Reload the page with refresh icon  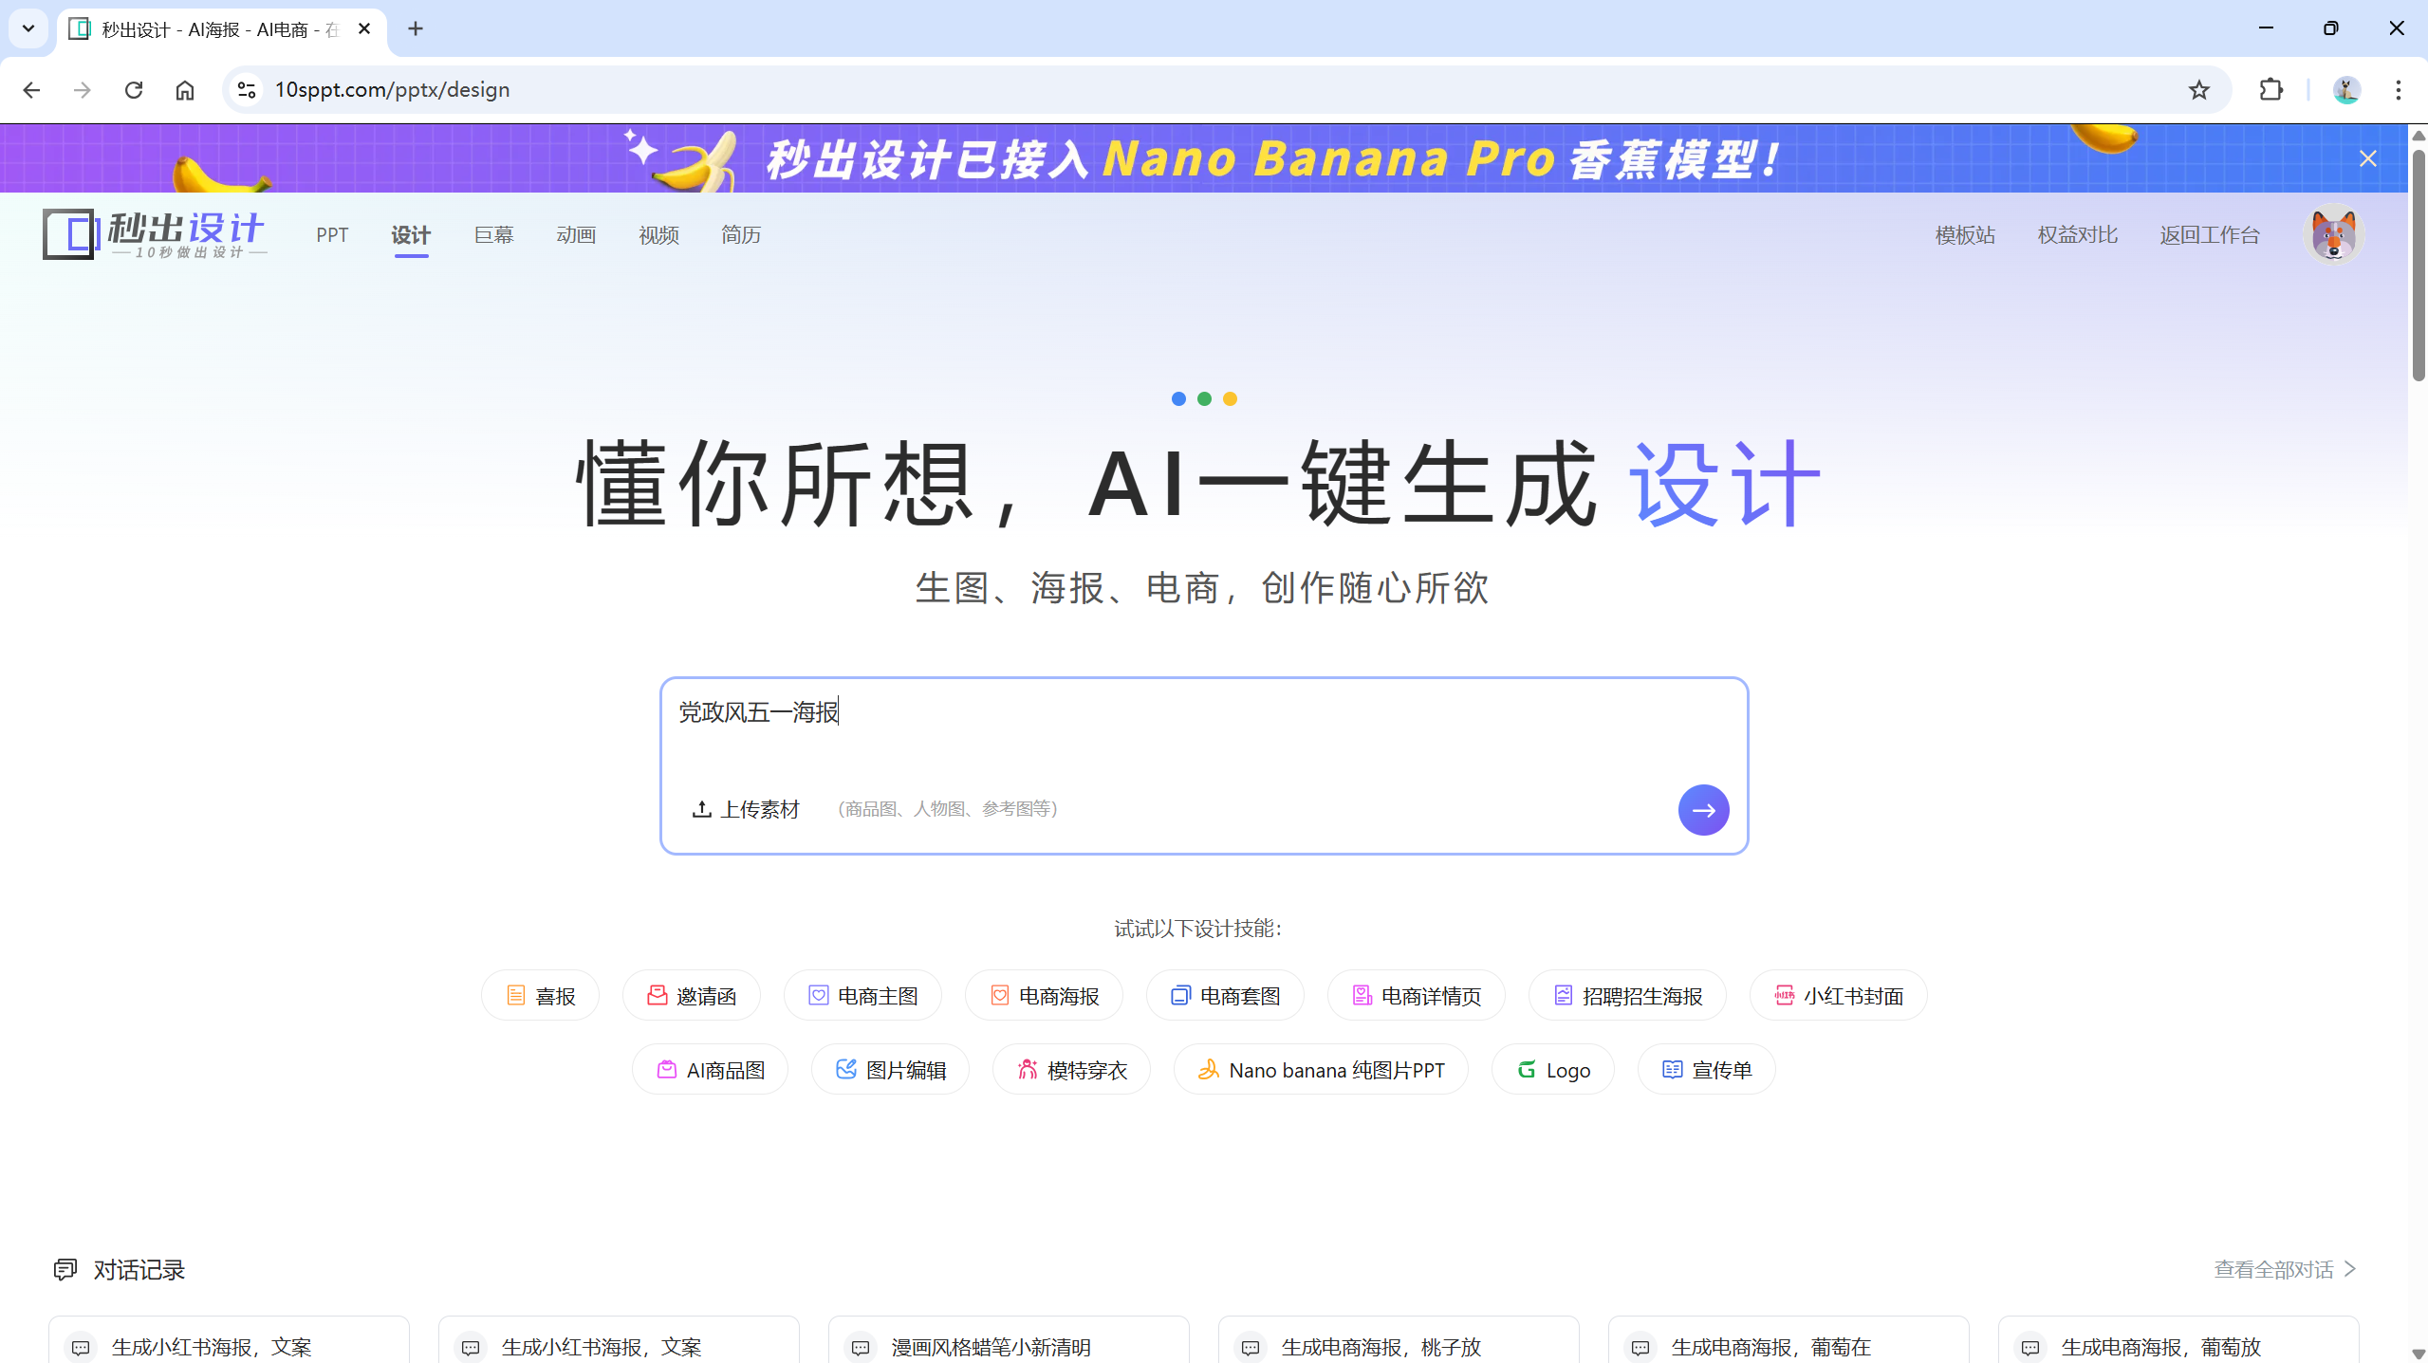point(134,89)
